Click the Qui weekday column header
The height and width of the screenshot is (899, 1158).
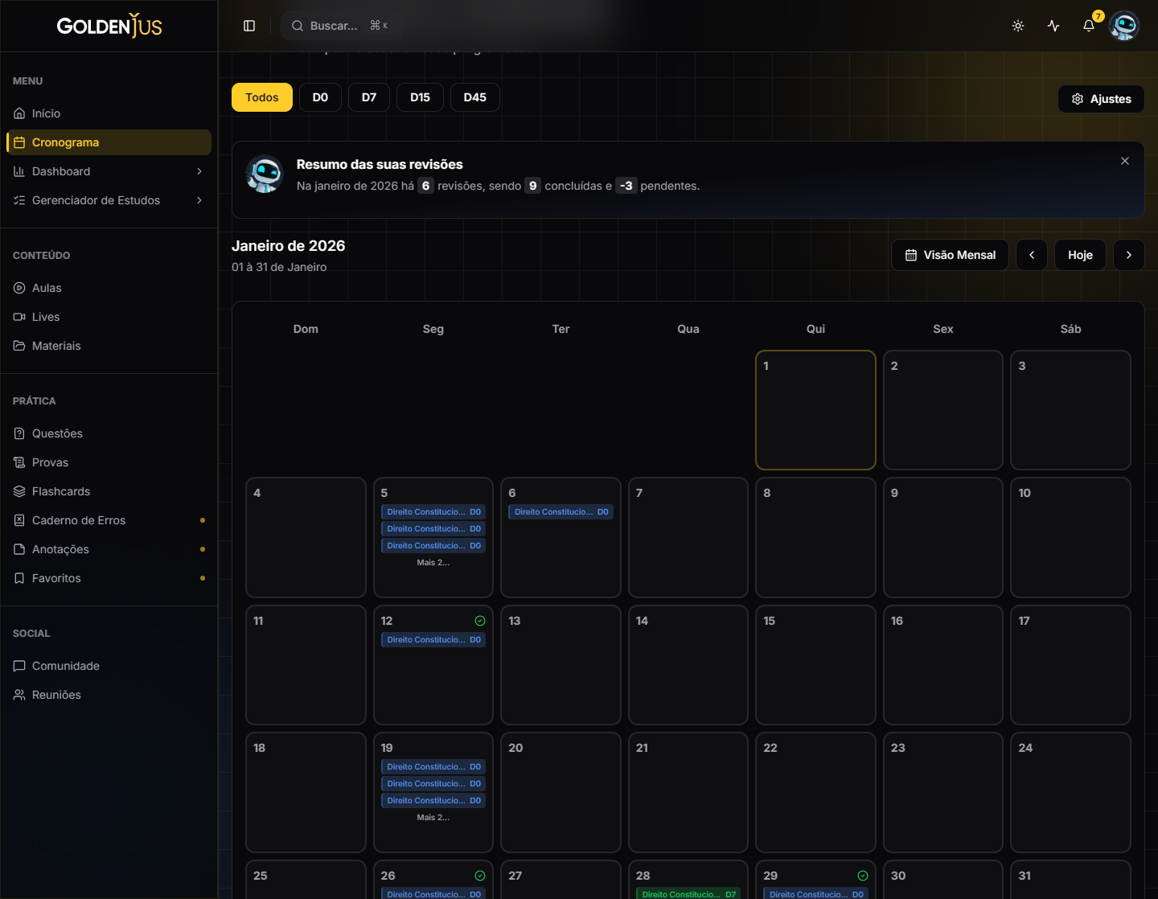pos(815,329)
